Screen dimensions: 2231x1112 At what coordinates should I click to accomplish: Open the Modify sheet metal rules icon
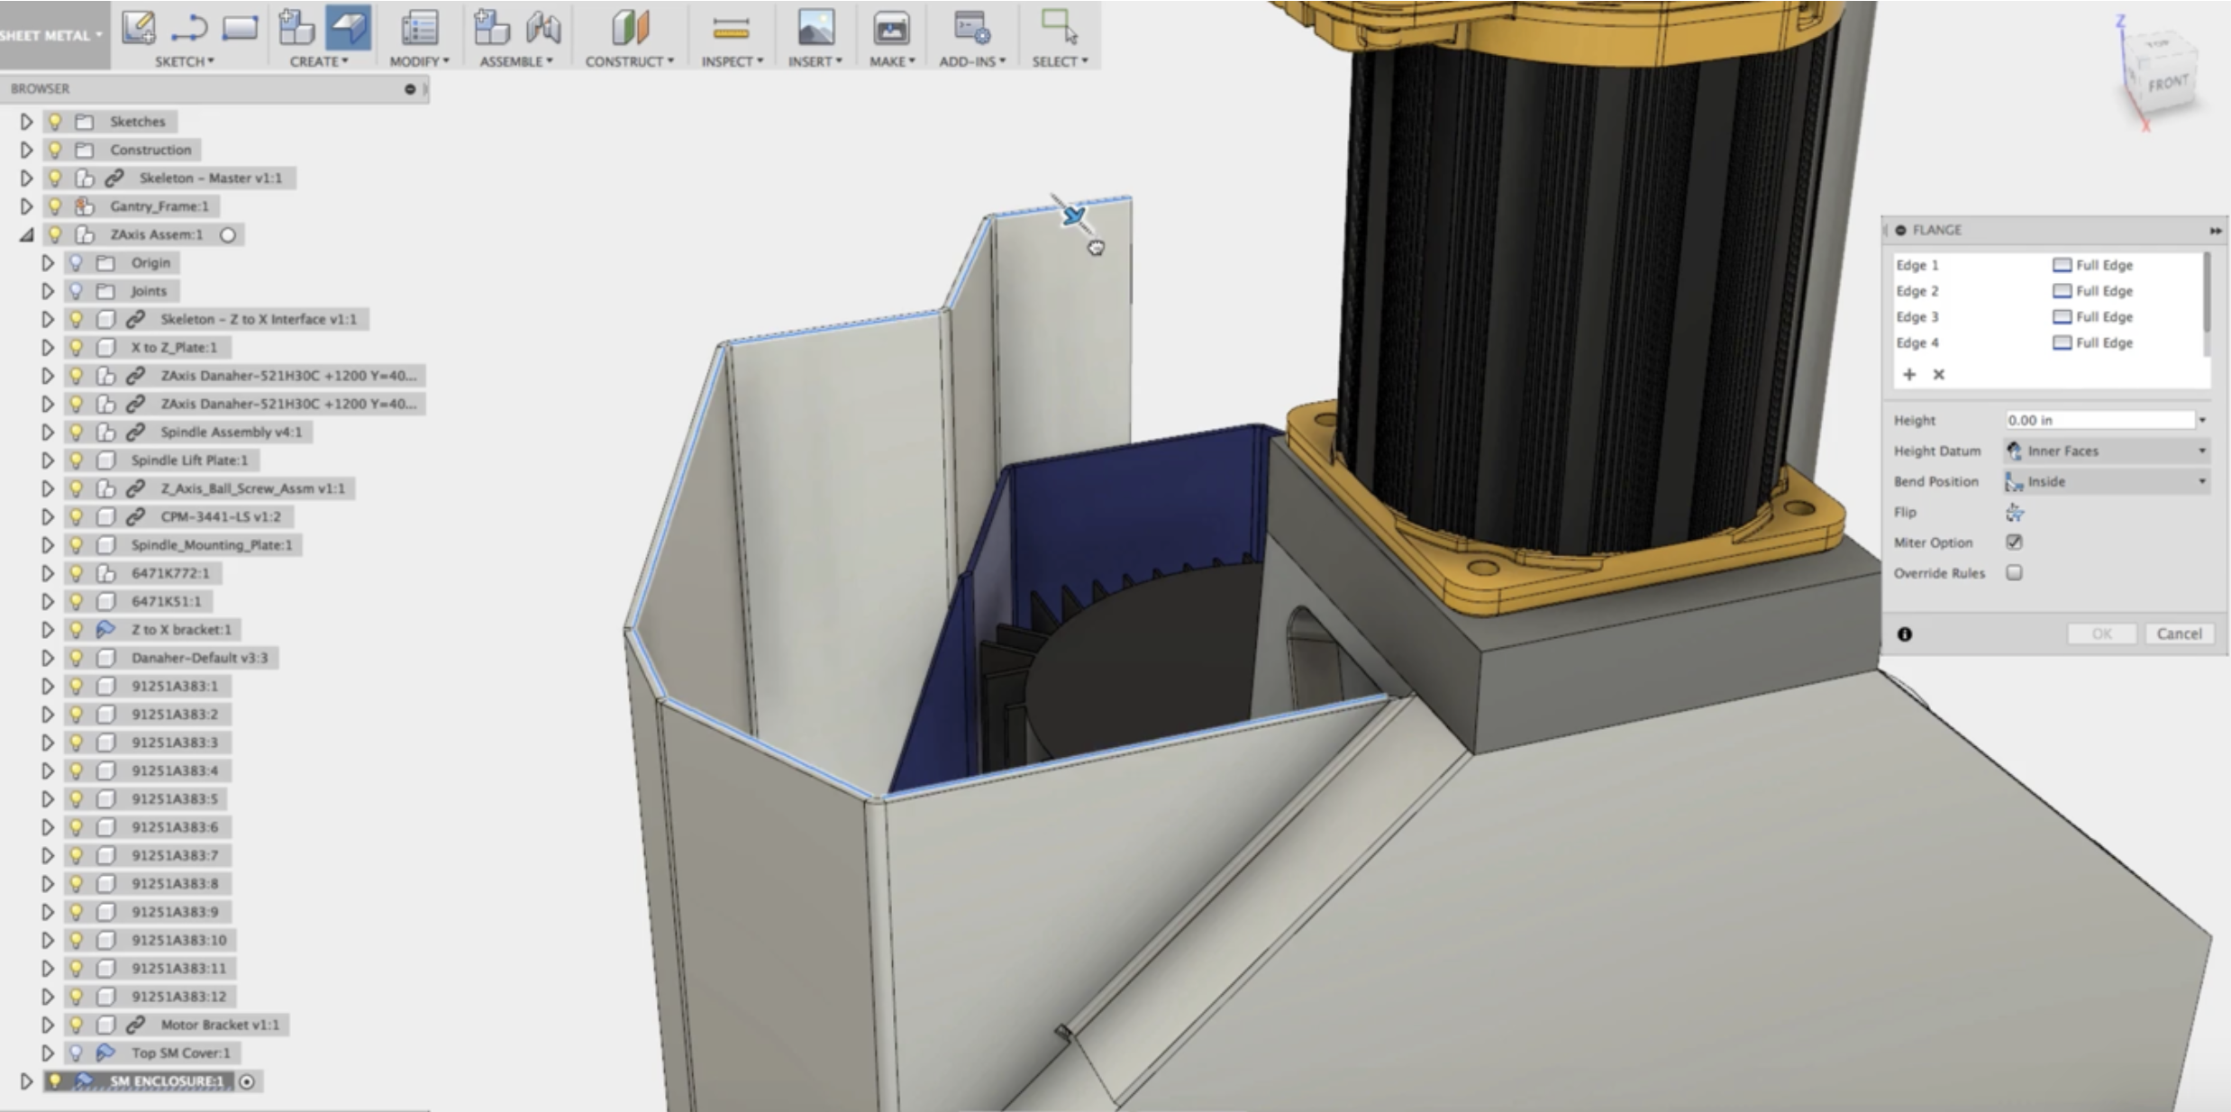419,28
